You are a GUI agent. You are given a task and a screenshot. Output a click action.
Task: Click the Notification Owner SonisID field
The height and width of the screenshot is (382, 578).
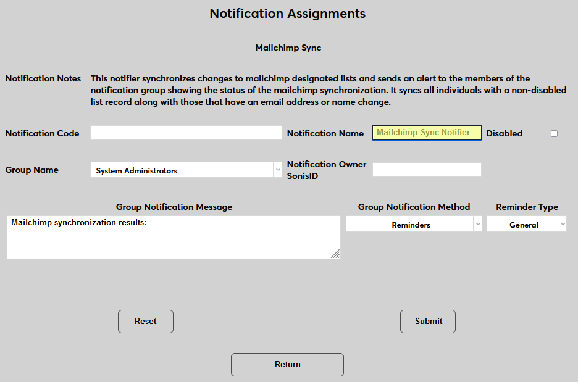426,170
